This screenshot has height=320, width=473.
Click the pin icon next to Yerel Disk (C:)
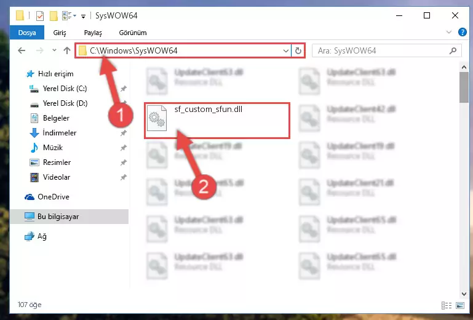(x=124, y=89)
